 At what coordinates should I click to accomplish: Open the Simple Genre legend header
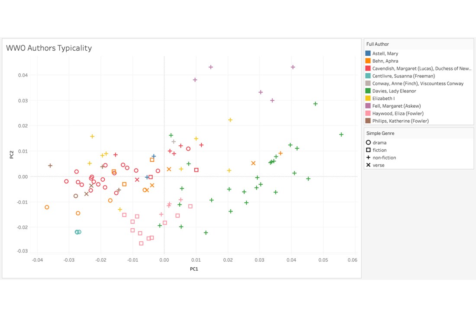point(381,133)
